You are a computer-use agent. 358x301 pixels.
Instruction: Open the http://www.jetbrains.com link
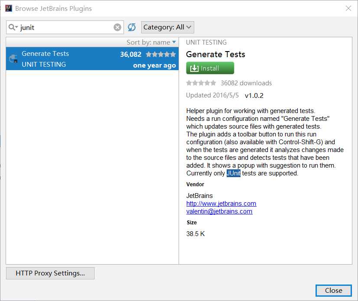point(221,204)
